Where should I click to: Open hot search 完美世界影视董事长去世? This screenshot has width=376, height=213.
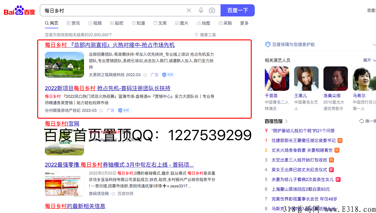pos(305,199)
